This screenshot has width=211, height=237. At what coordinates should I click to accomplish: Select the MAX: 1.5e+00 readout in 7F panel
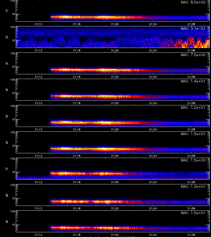[x=193, y=160]
